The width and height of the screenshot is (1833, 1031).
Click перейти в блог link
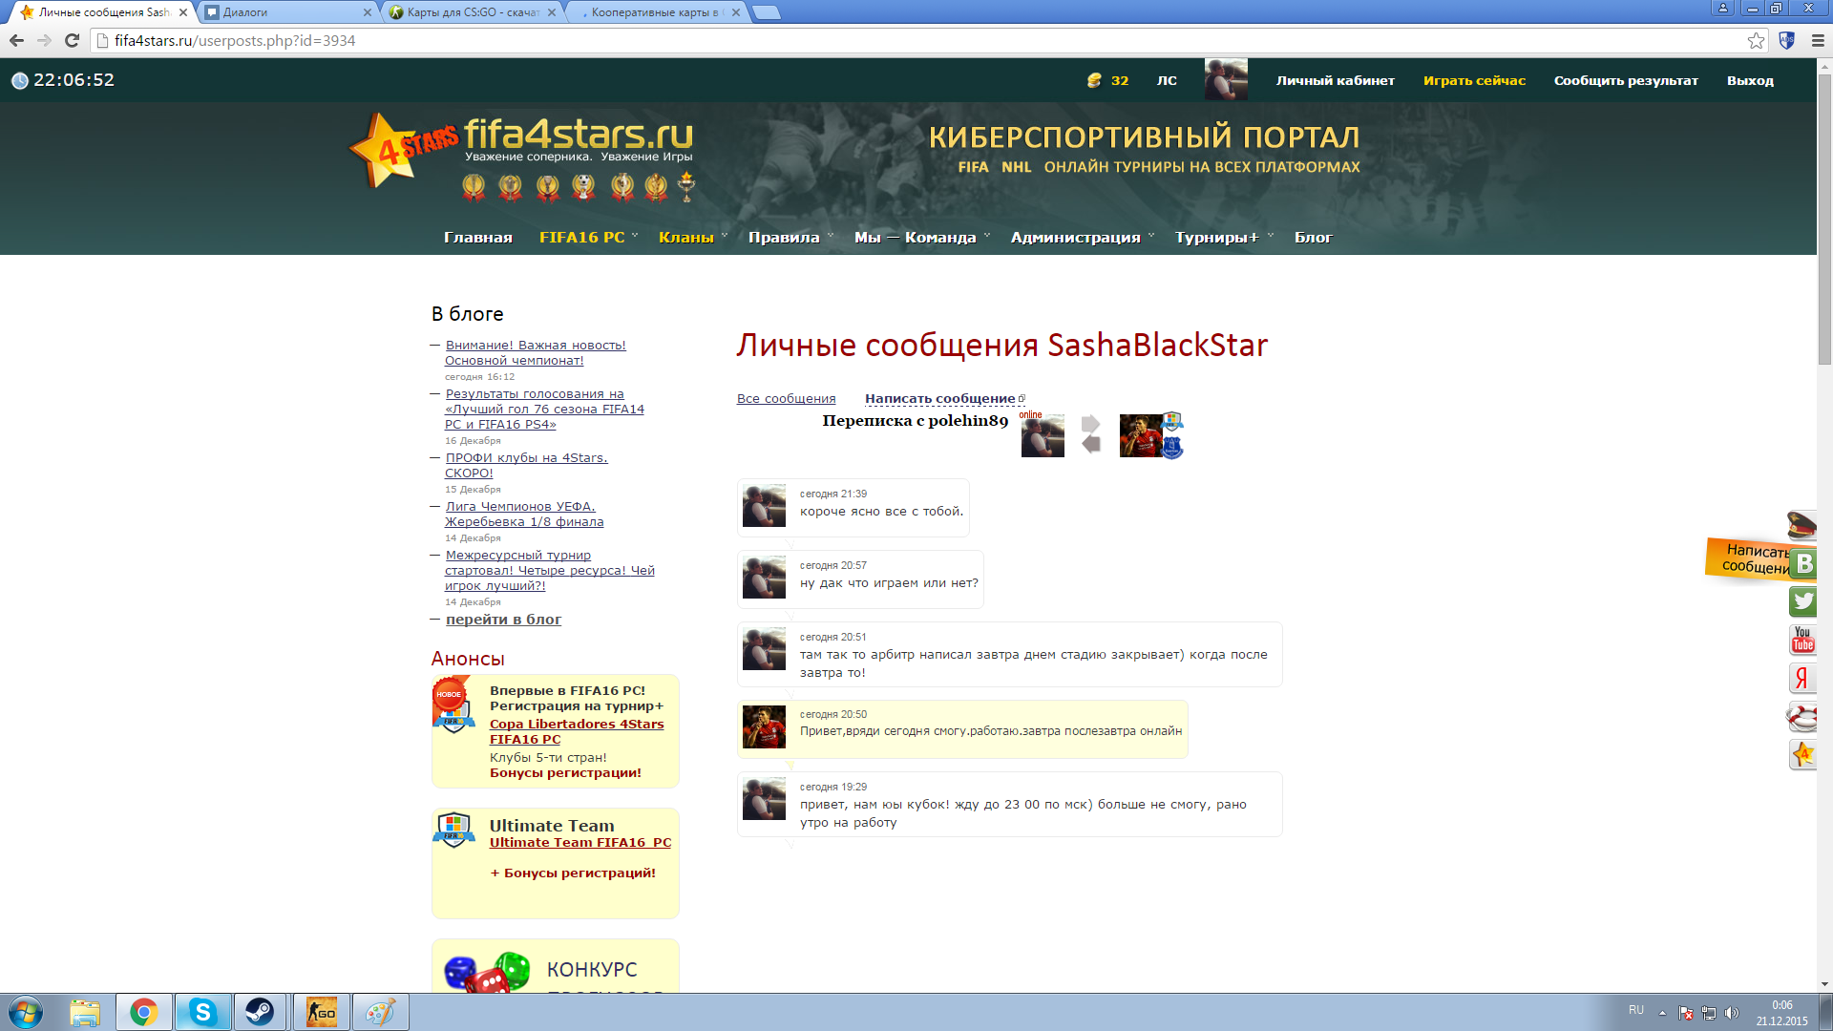[503, 619]
